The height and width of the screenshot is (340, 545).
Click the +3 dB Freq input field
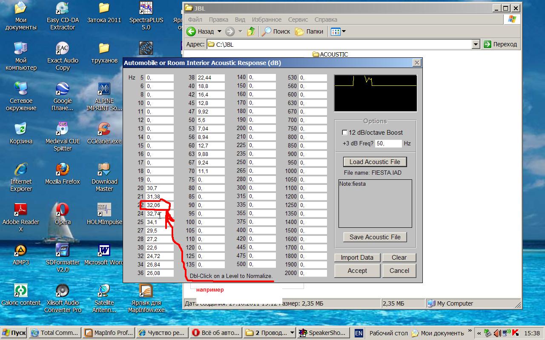tap(388, 144)
